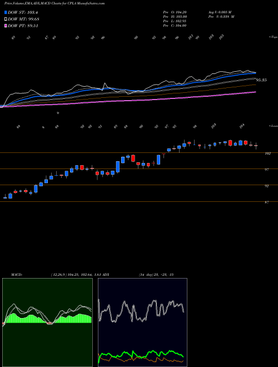Click the thick green +DI line in the ADX panel

[152, 351]
